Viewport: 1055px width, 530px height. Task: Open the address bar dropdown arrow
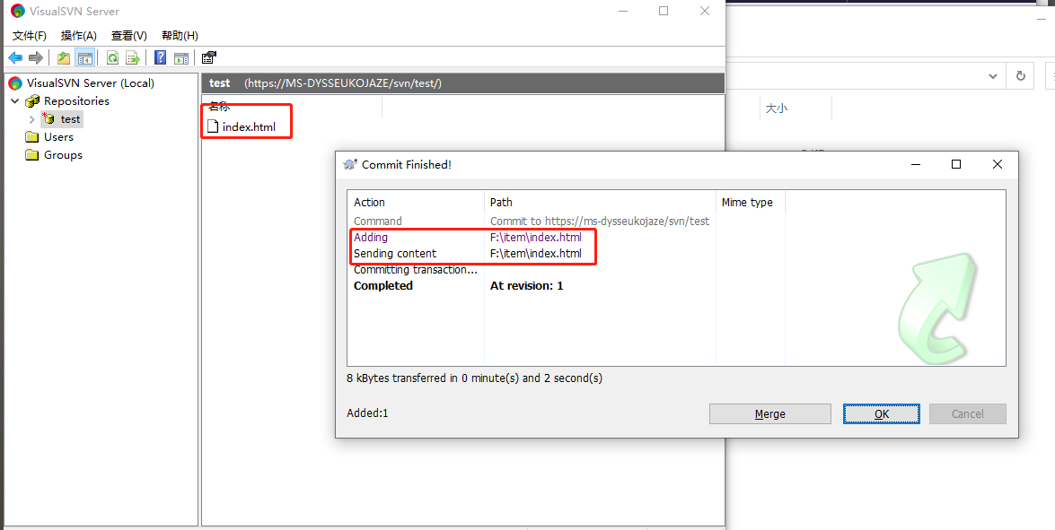pos(993,76)
